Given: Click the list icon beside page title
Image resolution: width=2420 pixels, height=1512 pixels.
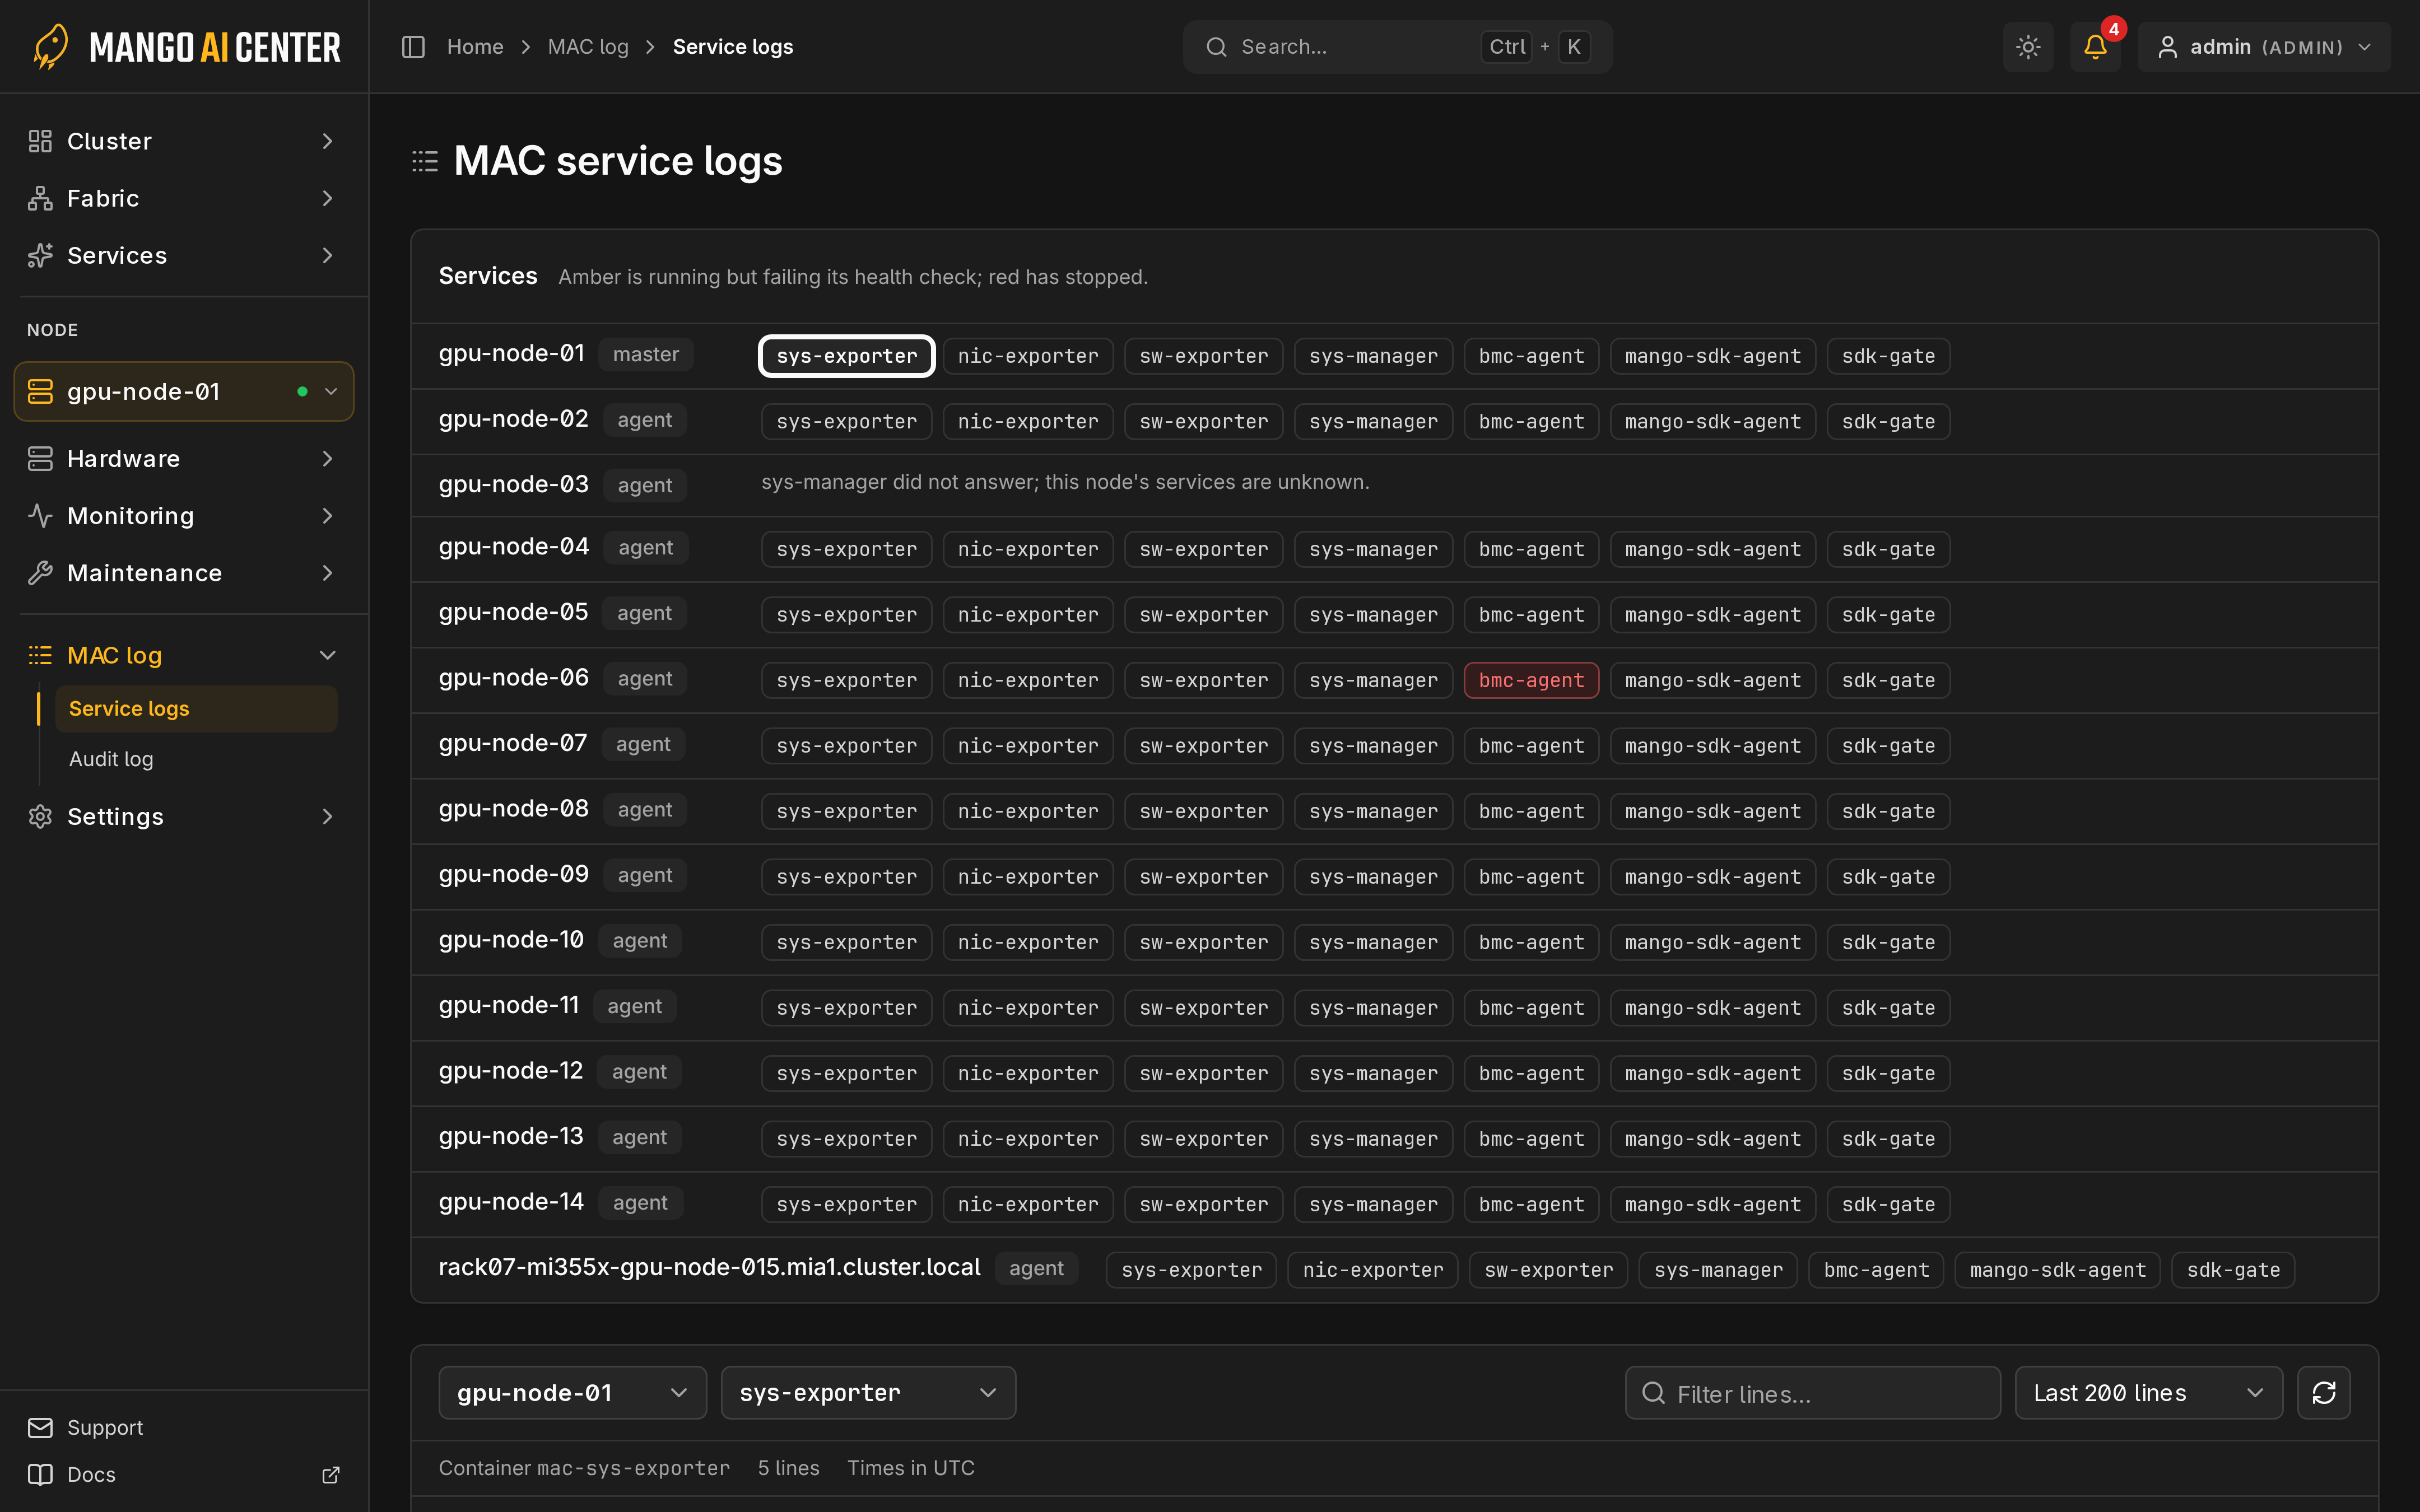Looking at the screenshot, I should coord(425,161).
